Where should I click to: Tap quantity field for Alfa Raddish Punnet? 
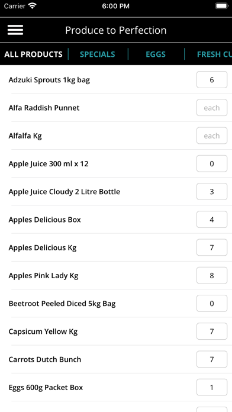(212, 108)
